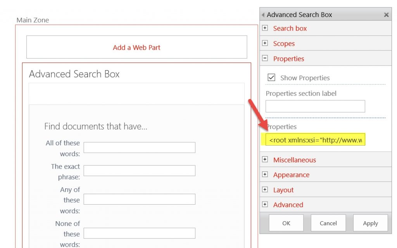397x248 pixels.
Task: Click the None of these words field
Action: [x=140, y=233]
